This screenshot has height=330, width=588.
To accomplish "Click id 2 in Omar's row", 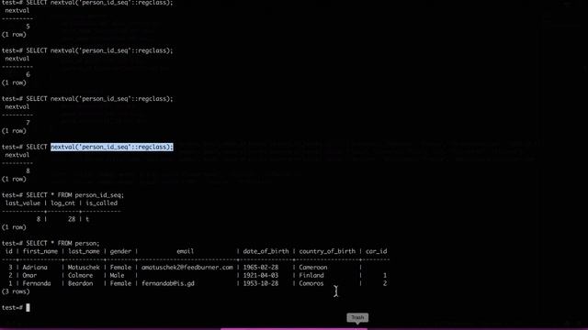I will pos(10,275).
